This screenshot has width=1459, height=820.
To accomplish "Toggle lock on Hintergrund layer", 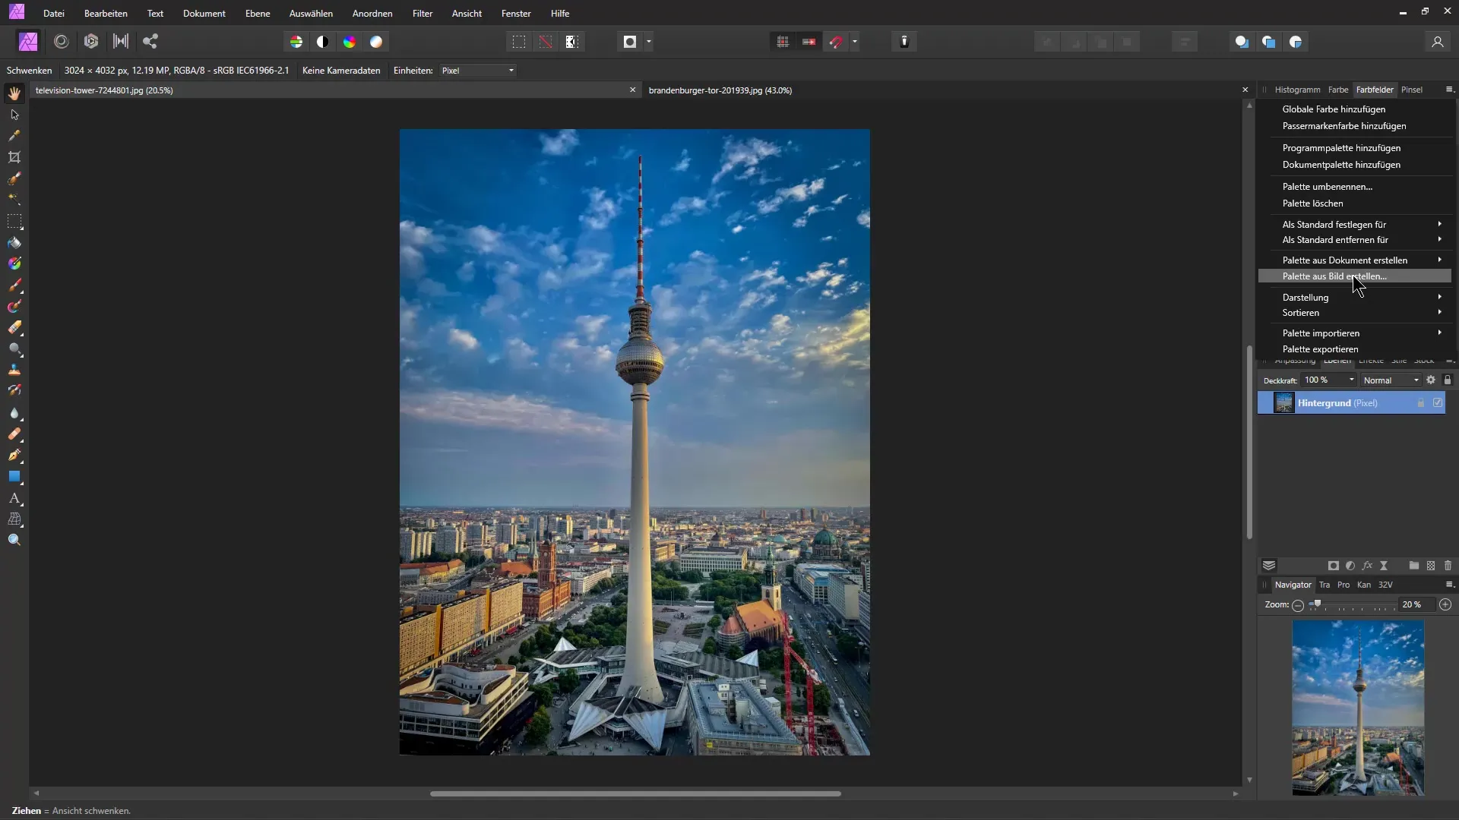I will (1422, 402).
